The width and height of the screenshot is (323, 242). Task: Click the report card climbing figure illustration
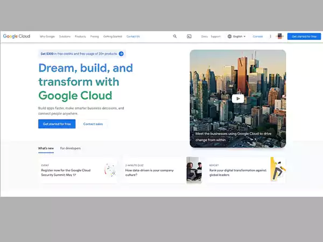[x=278, y=169]
